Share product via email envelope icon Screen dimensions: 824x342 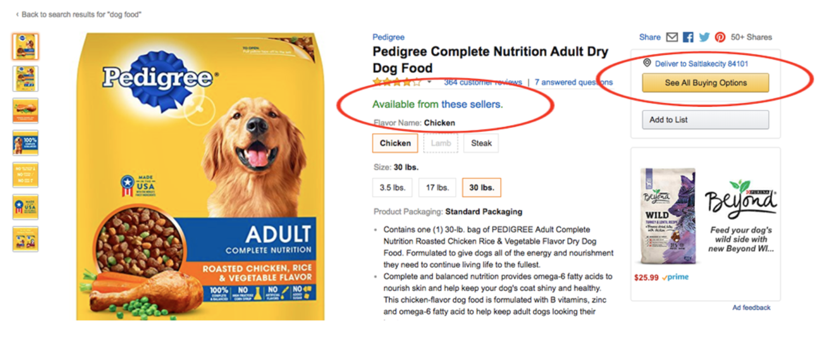click(672, 37)
